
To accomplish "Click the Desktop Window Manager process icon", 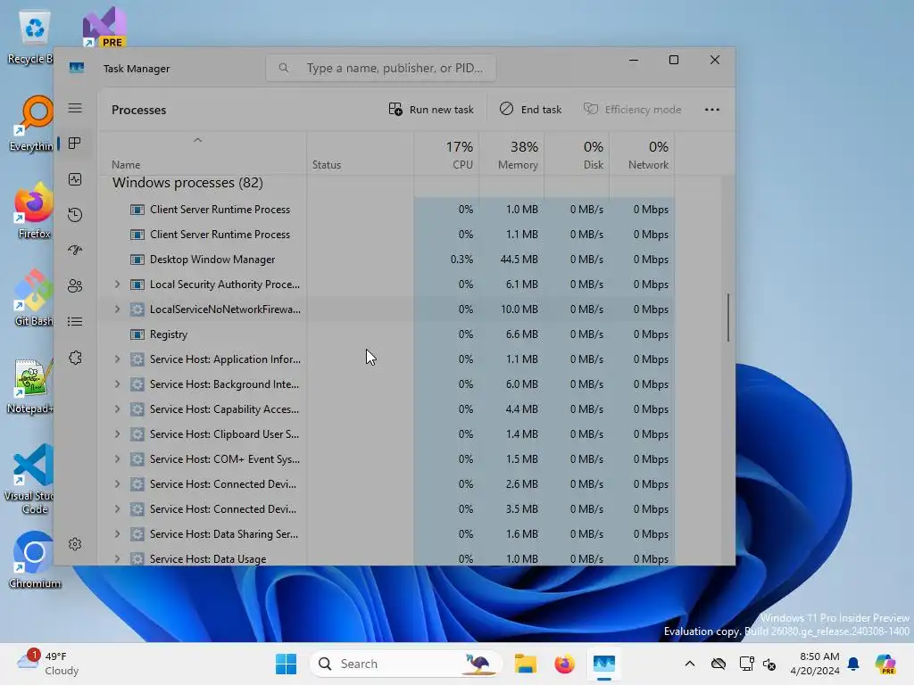I will coord(137,260).
